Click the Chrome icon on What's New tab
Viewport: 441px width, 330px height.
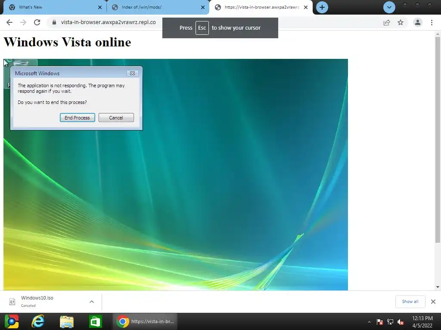[x=12, y=7]
